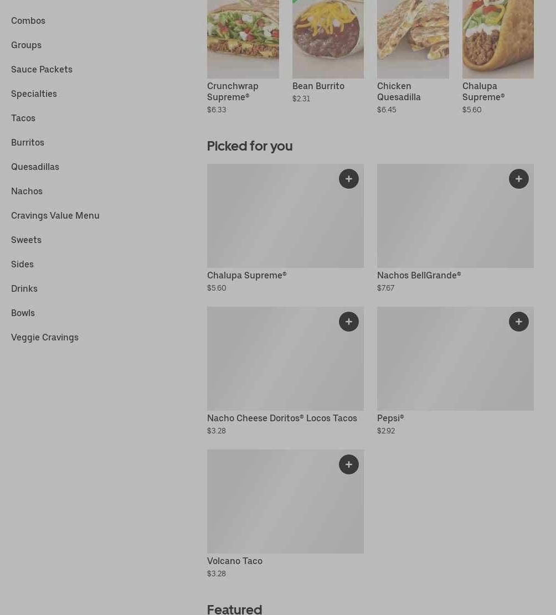The height and width of the screenshot is (615, 556).
Task: Open the Drinks category
Action: click(24, 288)
